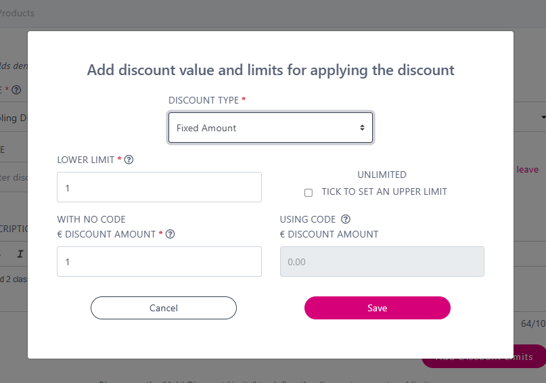
Task: Open the Discount Type dropdown
Action: 270,128
